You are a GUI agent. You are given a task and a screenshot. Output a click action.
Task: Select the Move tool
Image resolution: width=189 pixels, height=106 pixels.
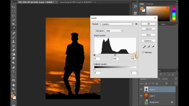[x=14, y=7]
